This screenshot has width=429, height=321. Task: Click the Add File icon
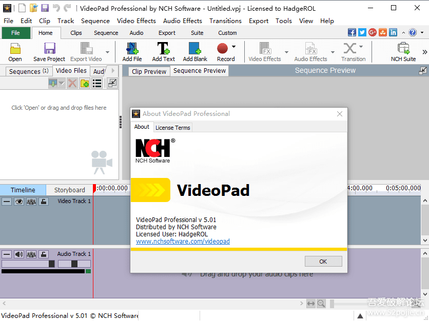132,48
